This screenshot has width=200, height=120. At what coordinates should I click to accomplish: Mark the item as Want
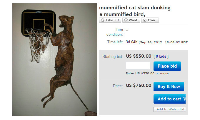[x=131, y=20]
